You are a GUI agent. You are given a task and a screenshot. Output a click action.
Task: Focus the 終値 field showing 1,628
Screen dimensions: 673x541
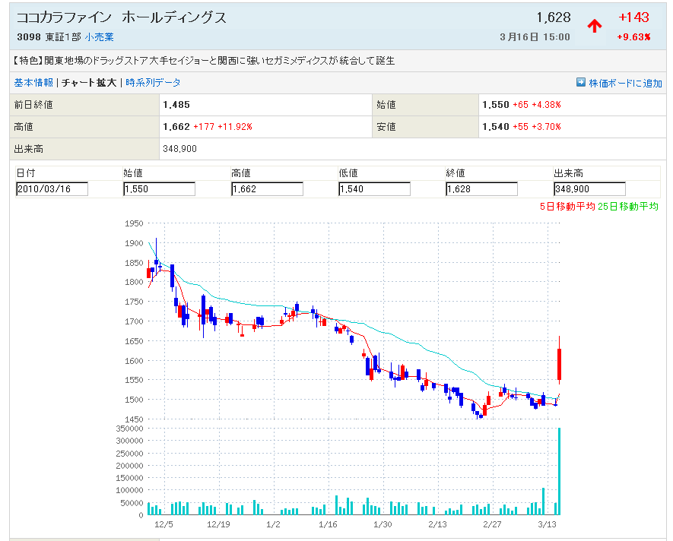(481, 189)
